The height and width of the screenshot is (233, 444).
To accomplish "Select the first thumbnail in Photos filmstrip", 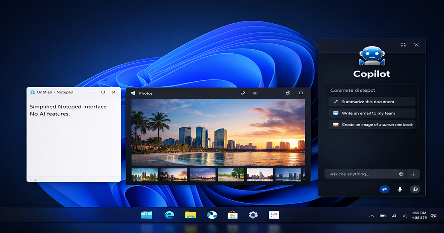I will pos(145,175).
